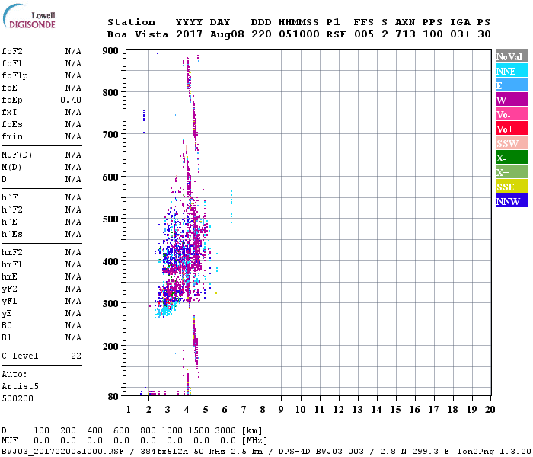The image size is (533, 457).
Task: Select the SSW legend swatch
Action: (512, 143)
